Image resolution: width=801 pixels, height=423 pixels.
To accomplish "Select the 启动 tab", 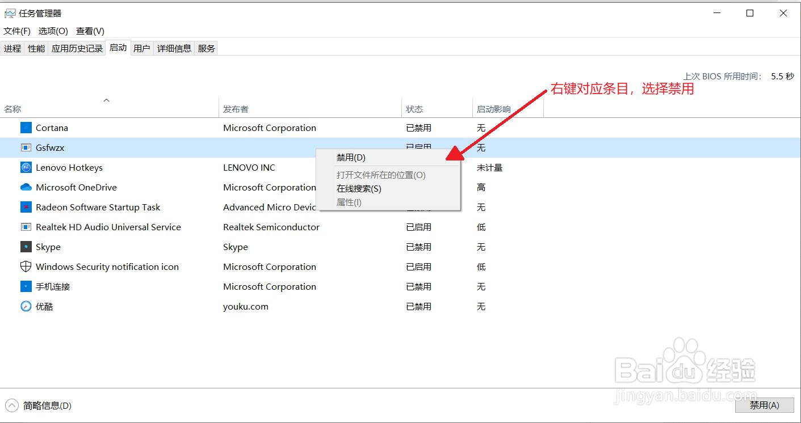I will tap(118, 48).
